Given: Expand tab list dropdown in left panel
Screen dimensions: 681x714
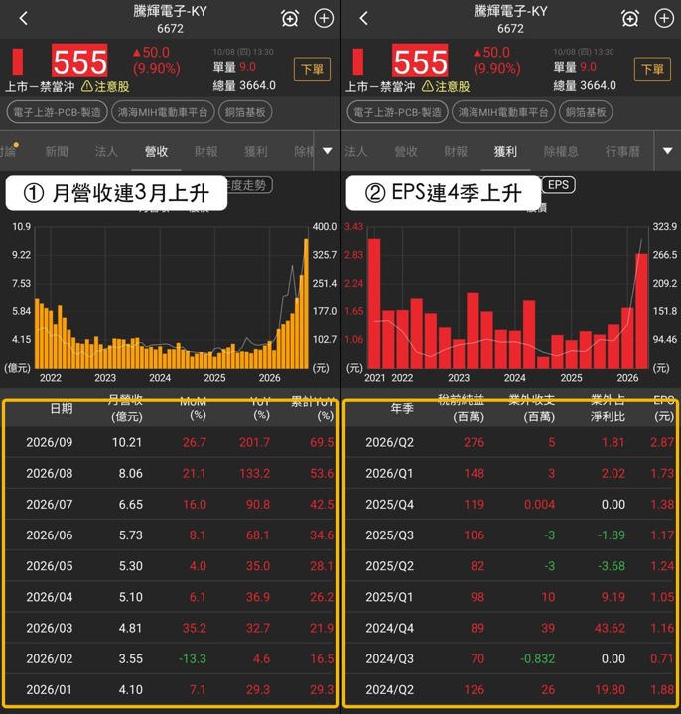Looking at the screenshot, I should point(328,151).
